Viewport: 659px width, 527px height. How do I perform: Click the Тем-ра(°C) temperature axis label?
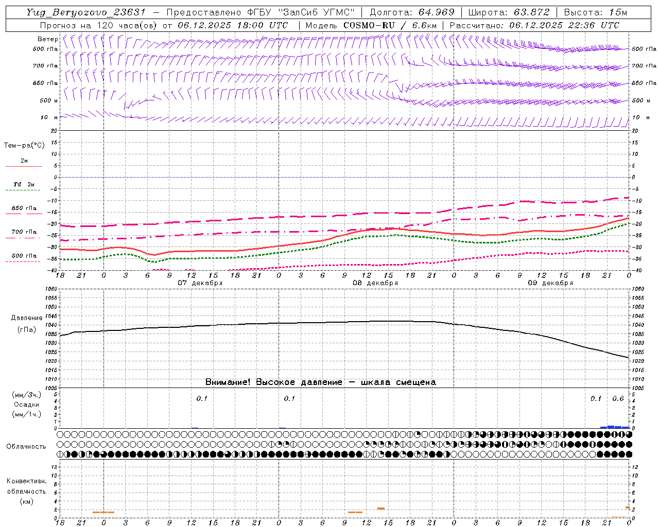pos(24,146)
